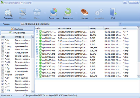Viewport: 140px width, 98px height.
Task: Click the splitter arrow below the file list
Action: pos(87,79)
